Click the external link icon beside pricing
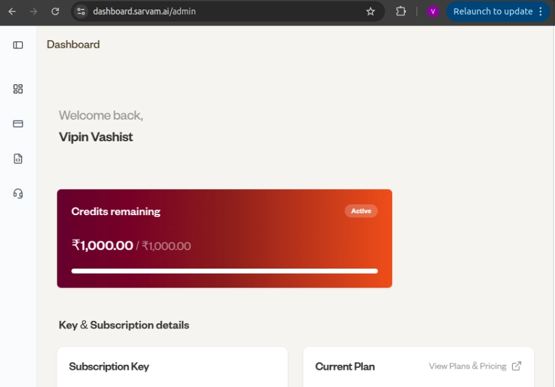The width and height of the screenshot is (555, 387). click(517, 366)
